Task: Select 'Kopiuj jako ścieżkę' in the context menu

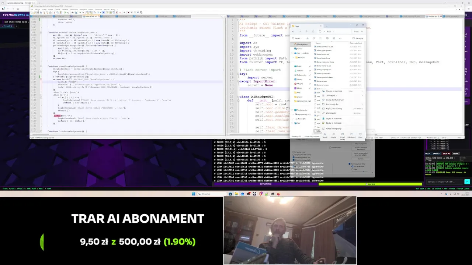Action: 342,109
